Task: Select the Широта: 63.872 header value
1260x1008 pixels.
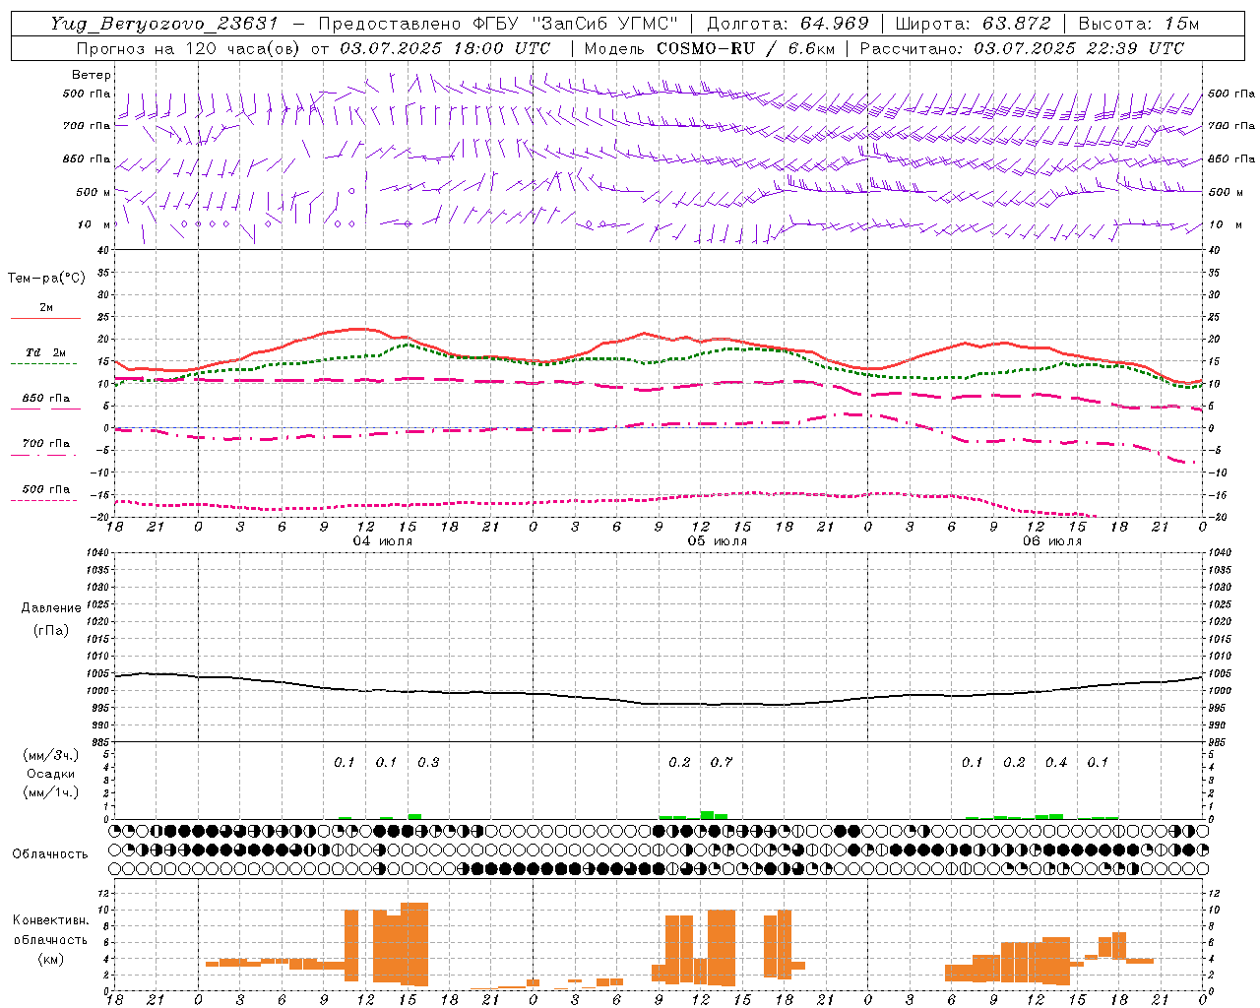Action: click(x=974, y=24)
